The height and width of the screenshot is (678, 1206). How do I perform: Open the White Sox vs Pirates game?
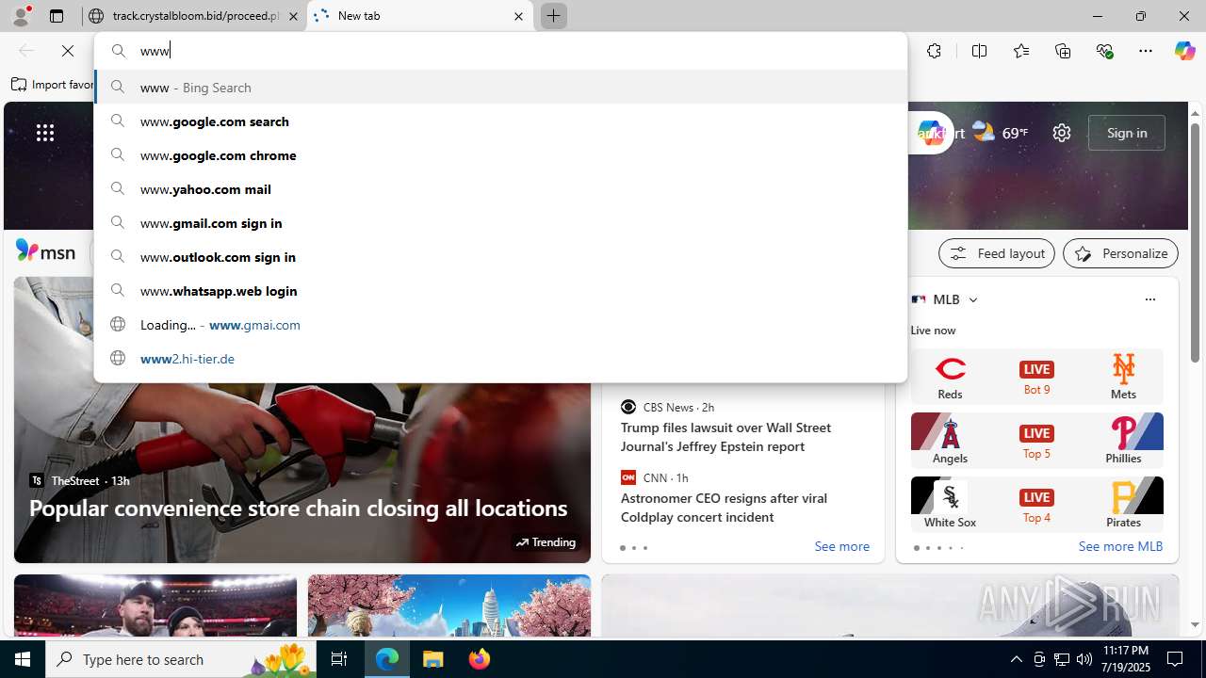tap(1036, 504)
